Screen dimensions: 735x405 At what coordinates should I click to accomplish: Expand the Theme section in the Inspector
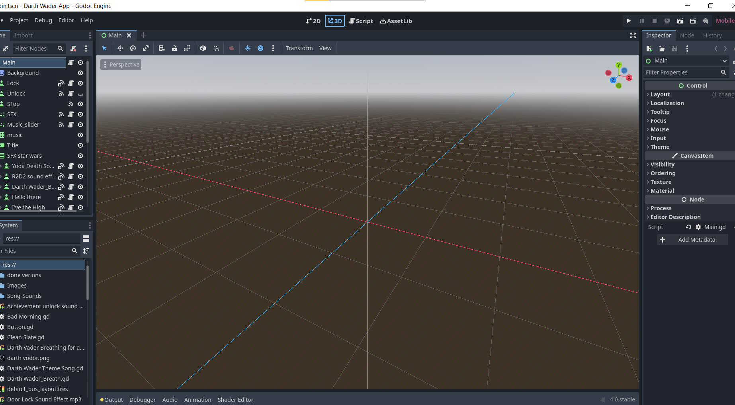point(660,147)
